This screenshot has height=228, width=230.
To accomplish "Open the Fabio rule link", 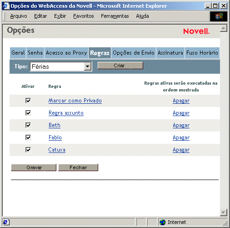I will [x=55, y=137].
